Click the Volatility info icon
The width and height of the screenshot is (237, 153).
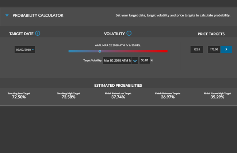[x=129, y=34]
